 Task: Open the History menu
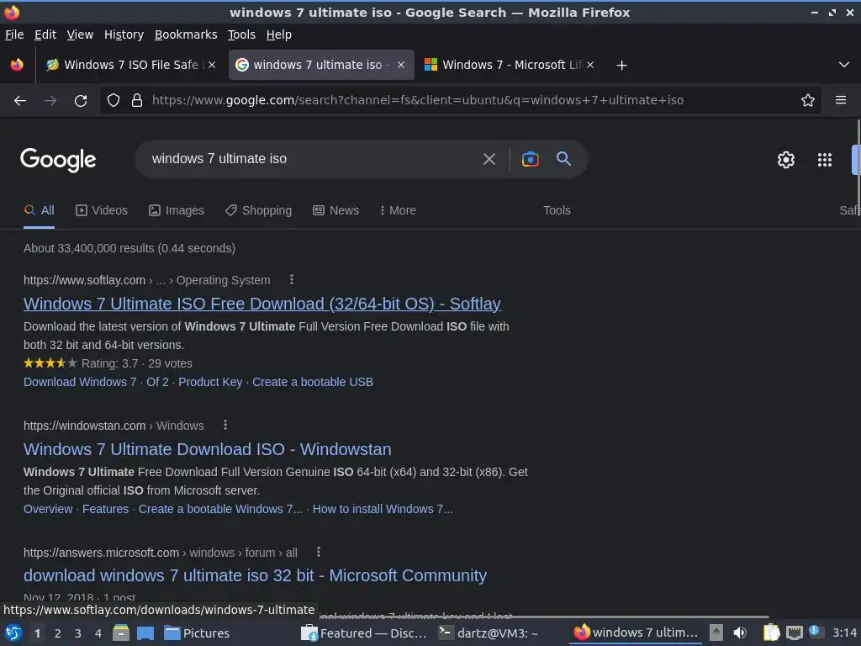tap(124, 34)
